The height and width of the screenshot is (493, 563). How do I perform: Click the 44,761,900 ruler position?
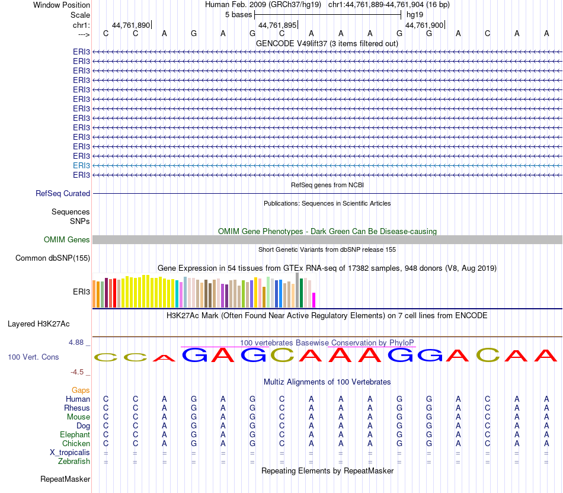[x=424, y=25]
